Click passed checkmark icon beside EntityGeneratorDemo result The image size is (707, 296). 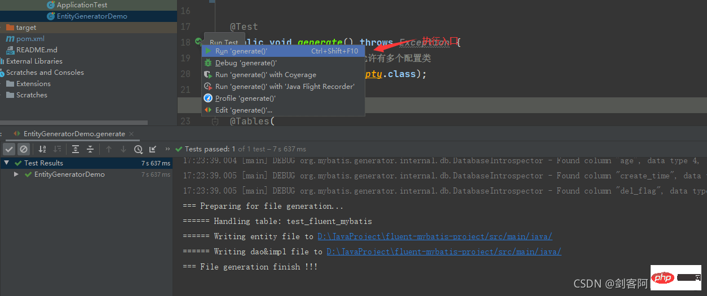click(x=28, y=174)
